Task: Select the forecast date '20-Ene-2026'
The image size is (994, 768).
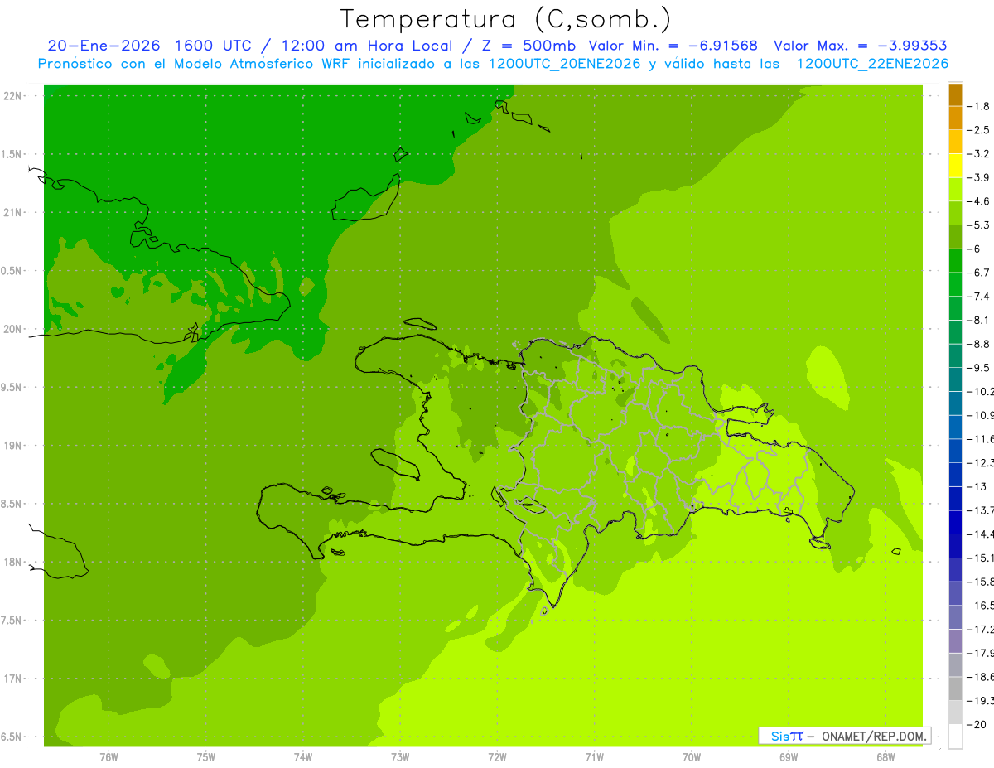Action: (x=104, y=46)
